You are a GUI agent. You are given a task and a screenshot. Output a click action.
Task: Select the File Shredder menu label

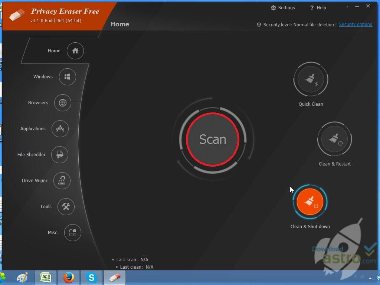click(32, 155)
